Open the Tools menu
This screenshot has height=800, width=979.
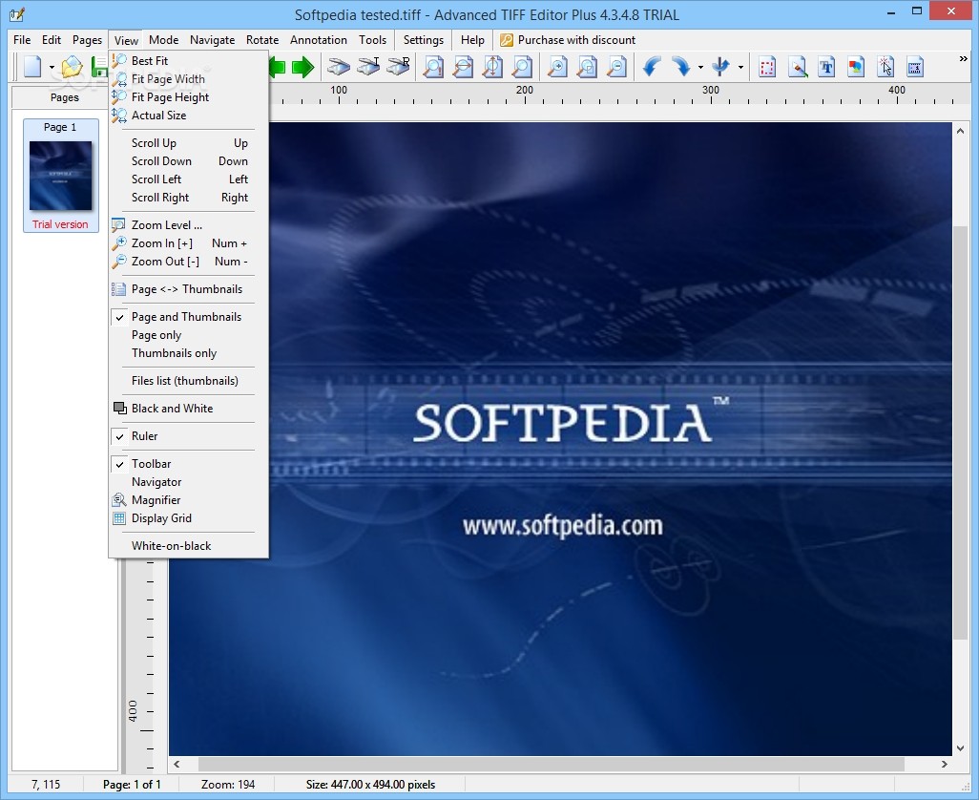click(373, 40)
